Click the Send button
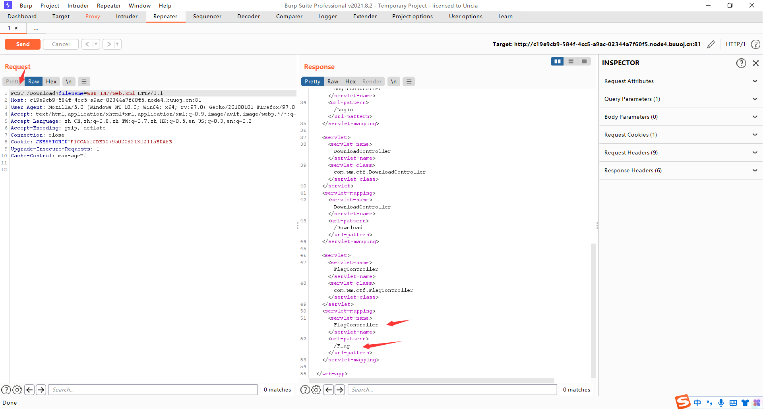 click(x=23, y=44)
